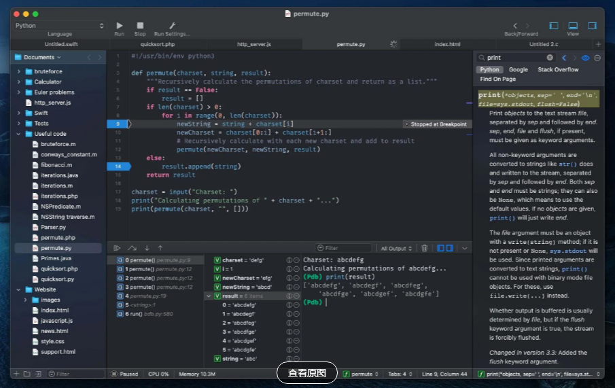Image resolution: width=615 pixels, height=388 pixels.
Task: Clear the print search field
Action: click(550, 57)
